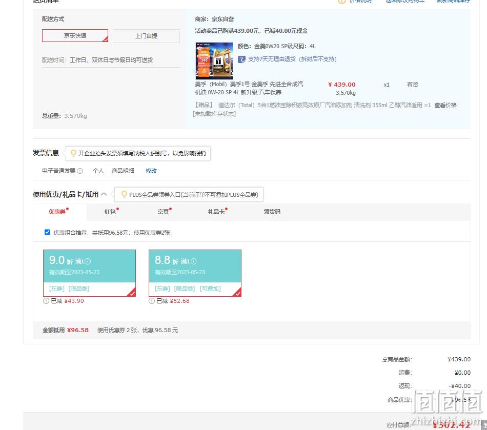The width and height of the screenshot is (487, 430).
Task: Click 查看价格 for the gift item
Action: coord(445,105)
